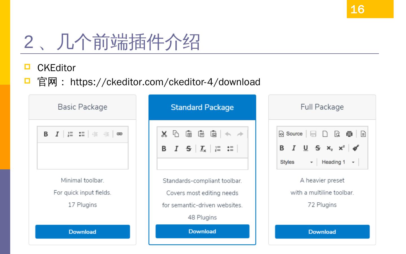Click the "17 Plugins" text
Screen dimensions: 406x254
coord(83,205)
